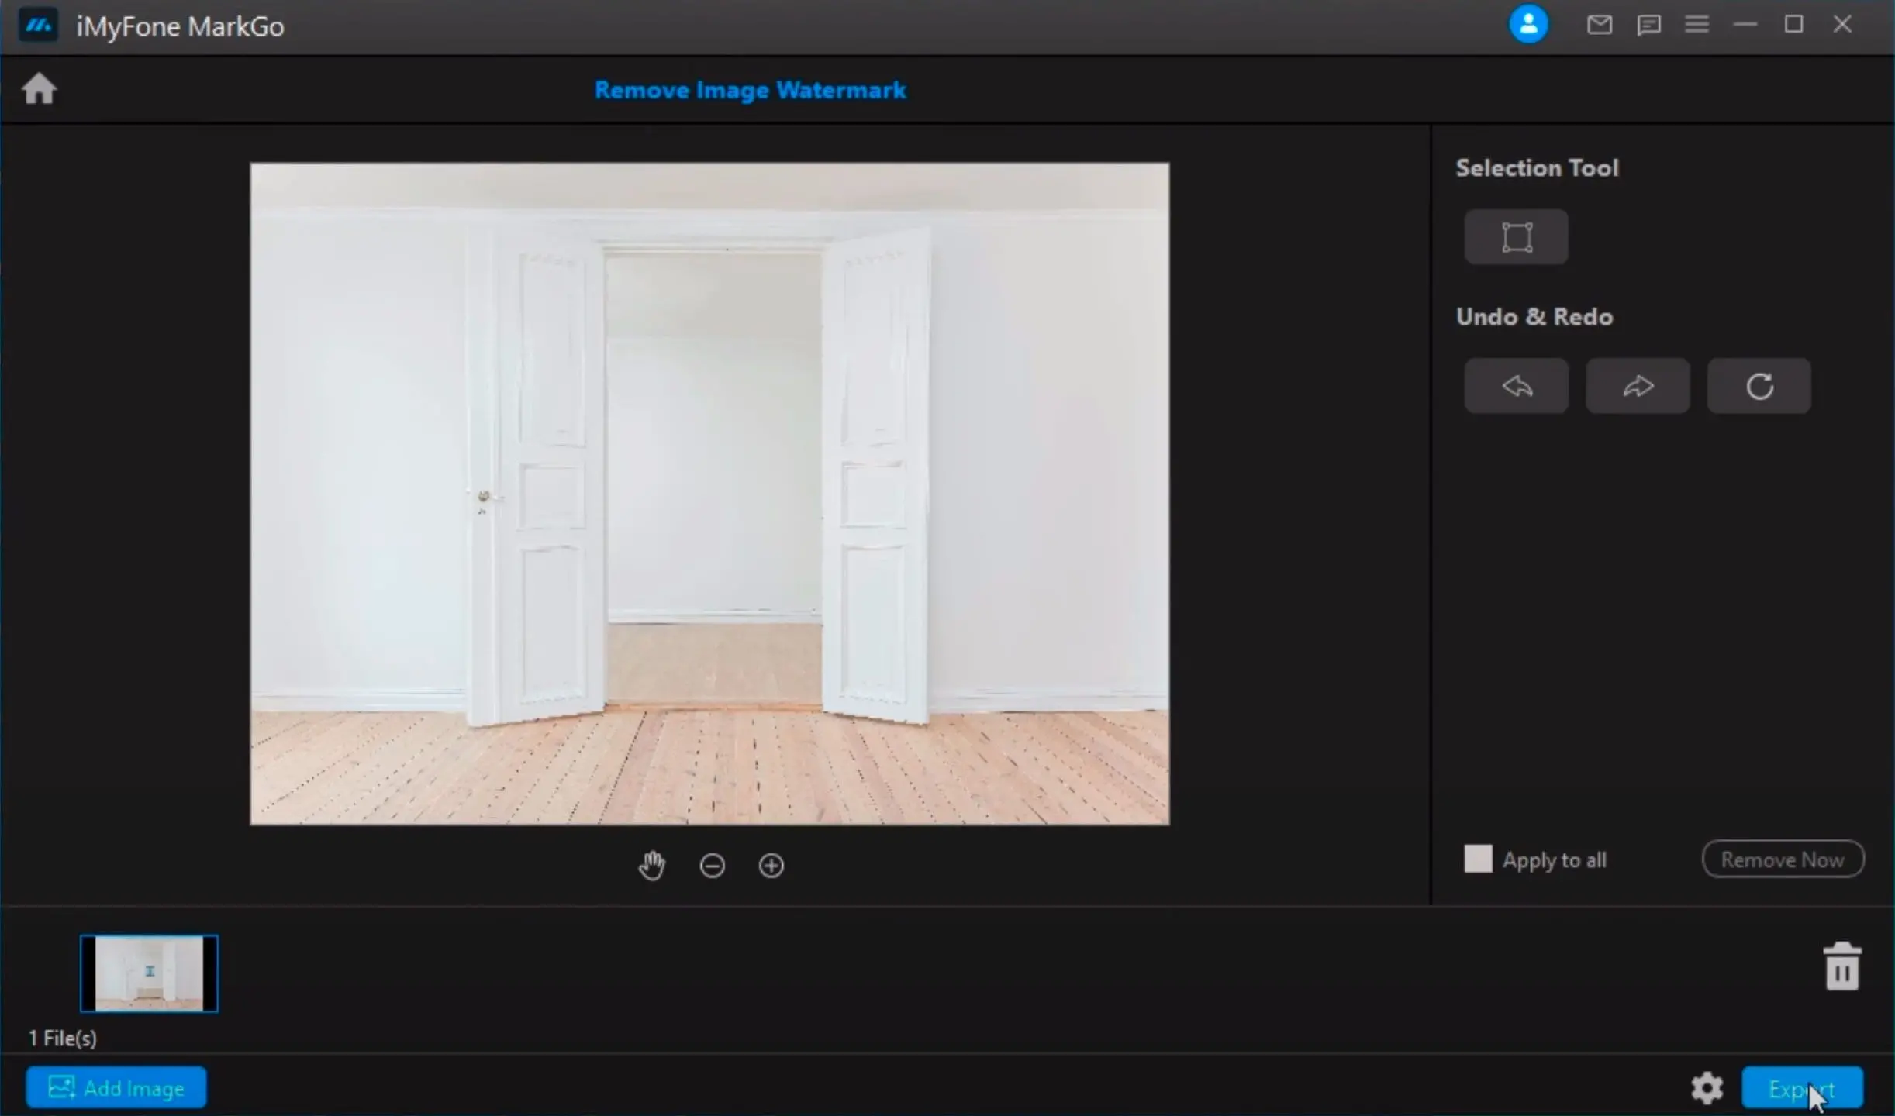The image size is (1895, 1116).
Task: Check the Apply to all setting
Action: [x=1478, y=858]
